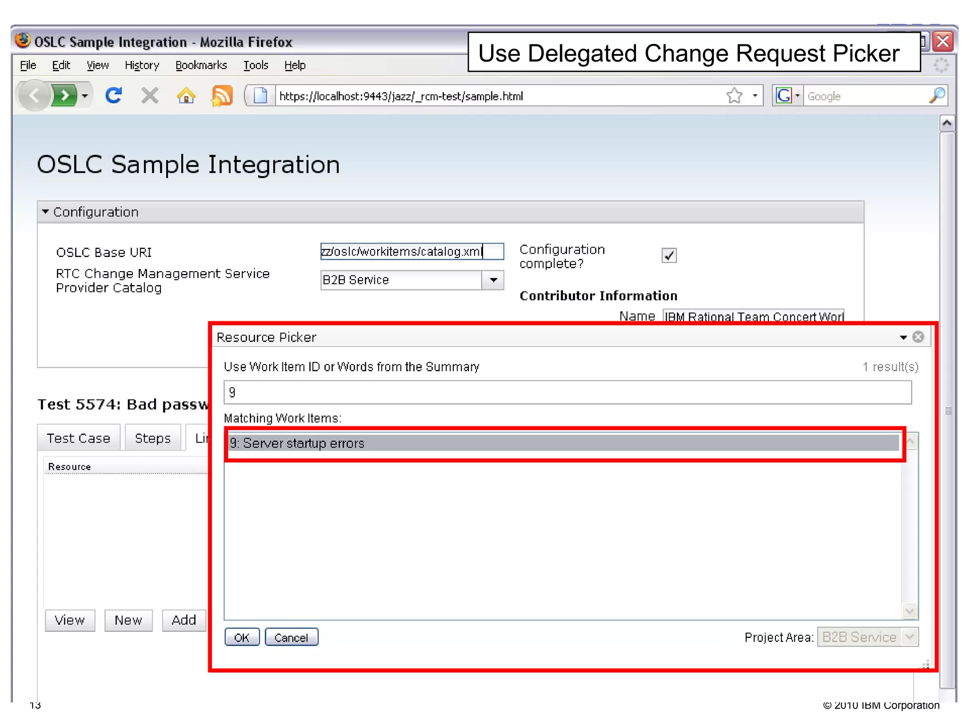Screen dimensions: 969x727
Task: Bookmark page with the star icon
Action: pyautogui.click(x=734, y=96)
